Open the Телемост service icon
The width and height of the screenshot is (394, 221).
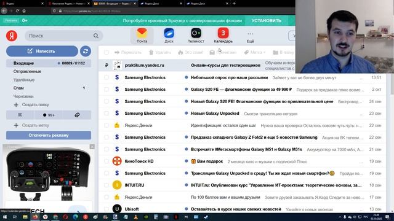pos(196,36)
